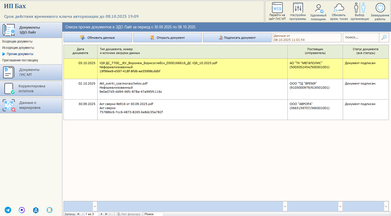Expand the document type filter dropdown
Screen dimensions: 391x216
285,206
